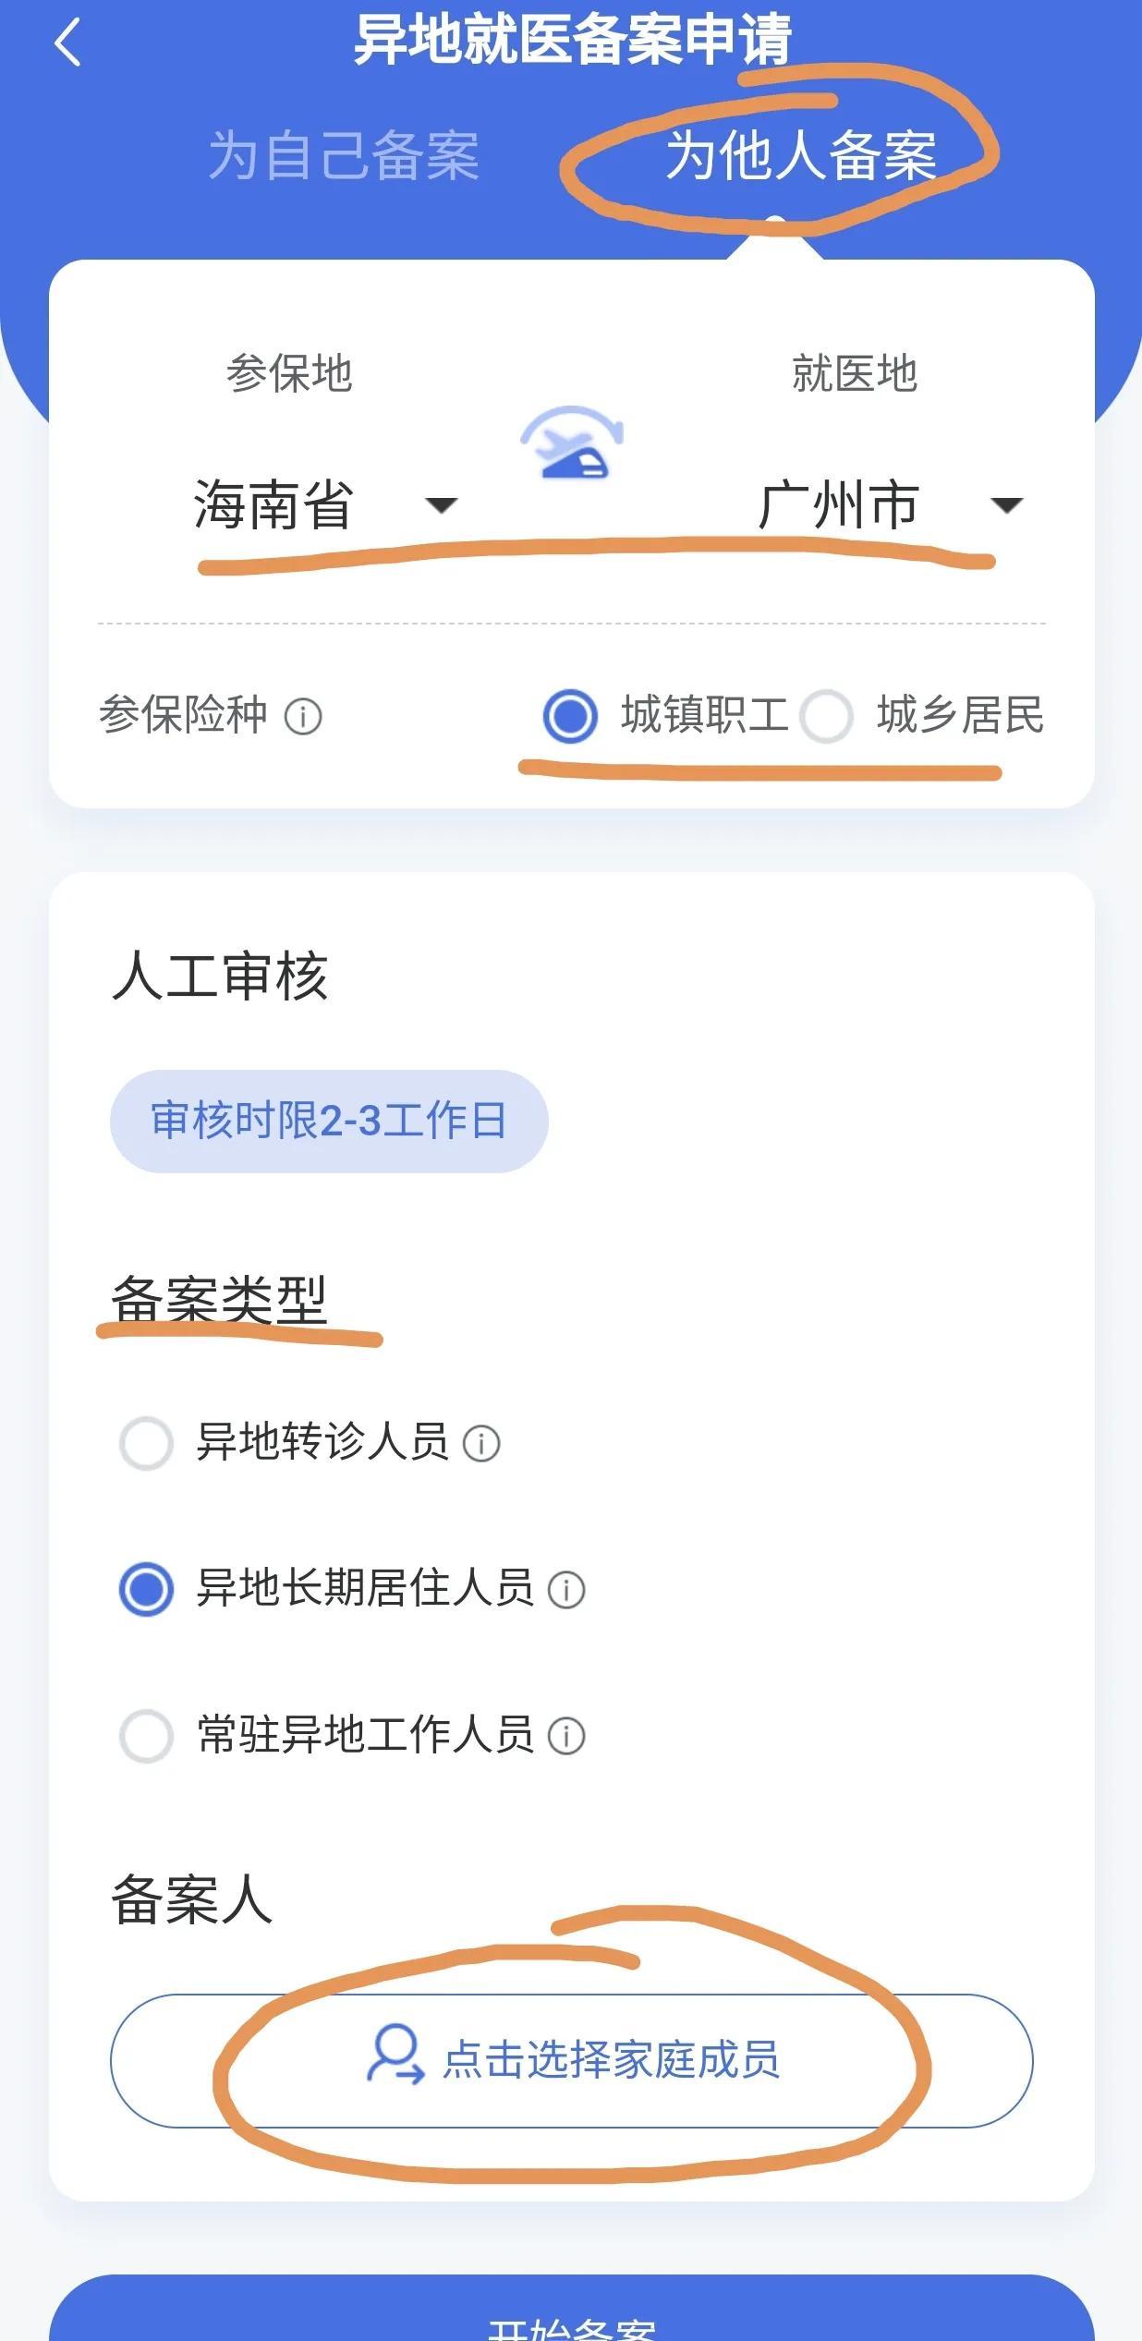The height and width of the screenshot is (2341, 1142).
Task: Switch to 为自己备案 tab
Action: tap(344, 155)
